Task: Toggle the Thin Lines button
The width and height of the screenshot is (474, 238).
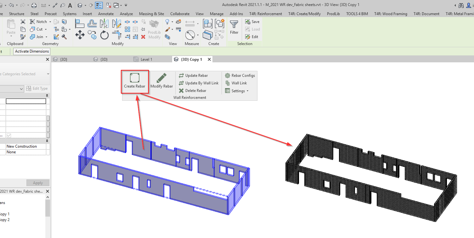Action: (x=99, y=5)
